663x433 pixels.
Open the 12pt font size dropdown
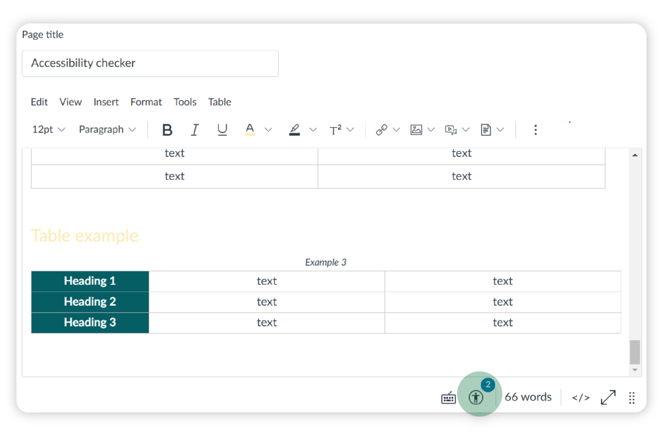49,129
